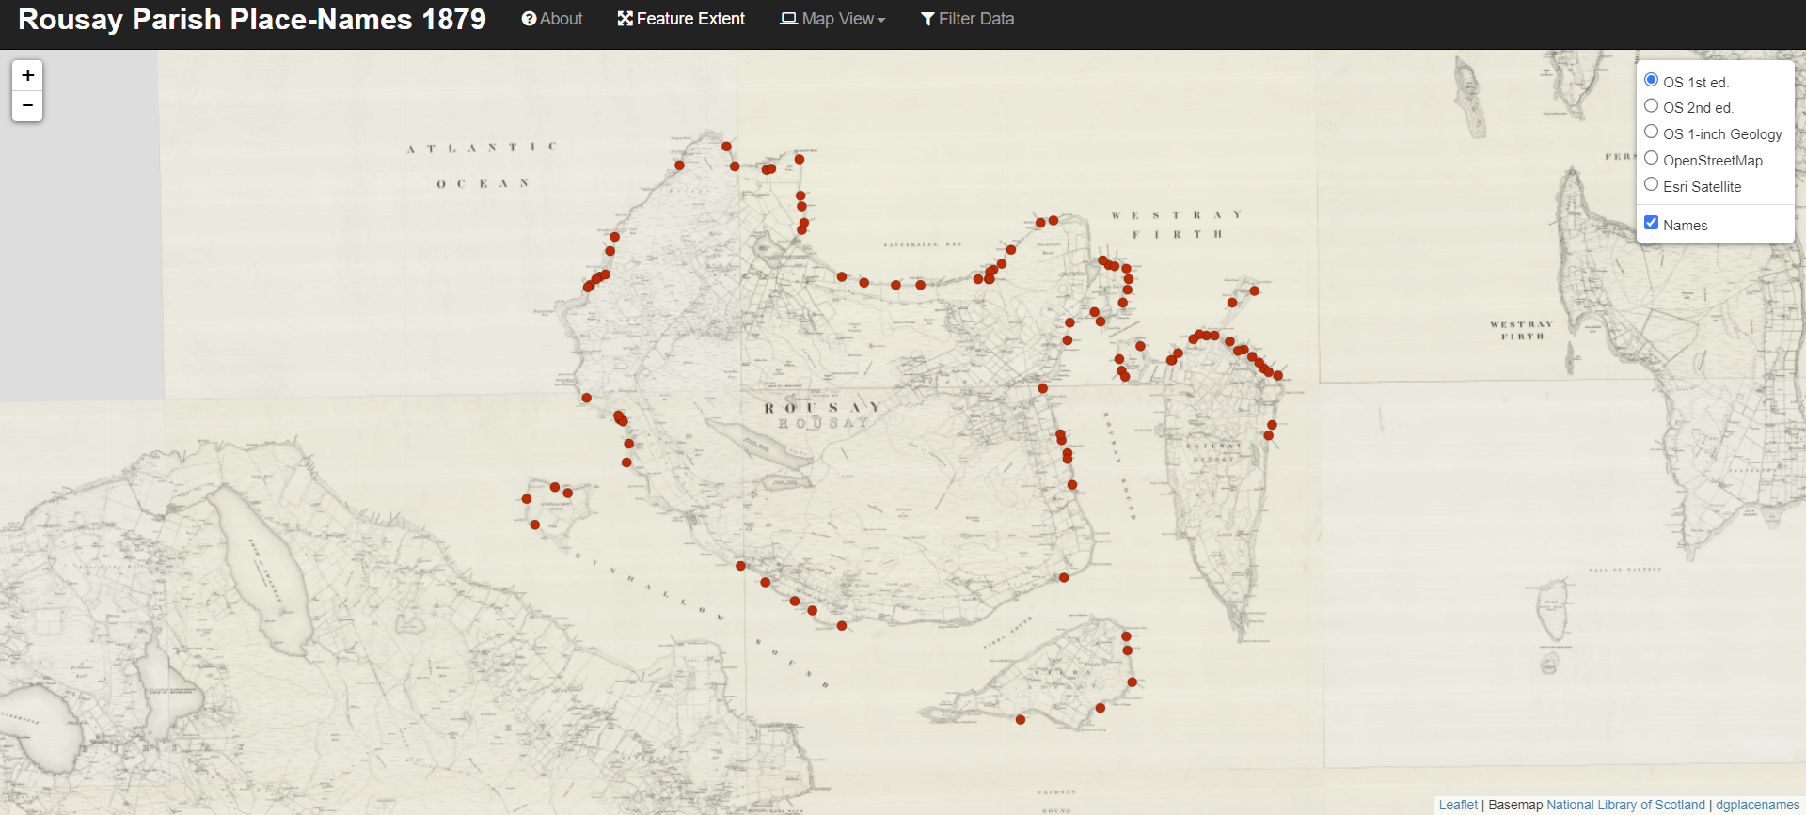The width and height of the screenshot is (1806, 815).
Task: Select the OS 1st ed. basemap
Action: coord(1651,80)
